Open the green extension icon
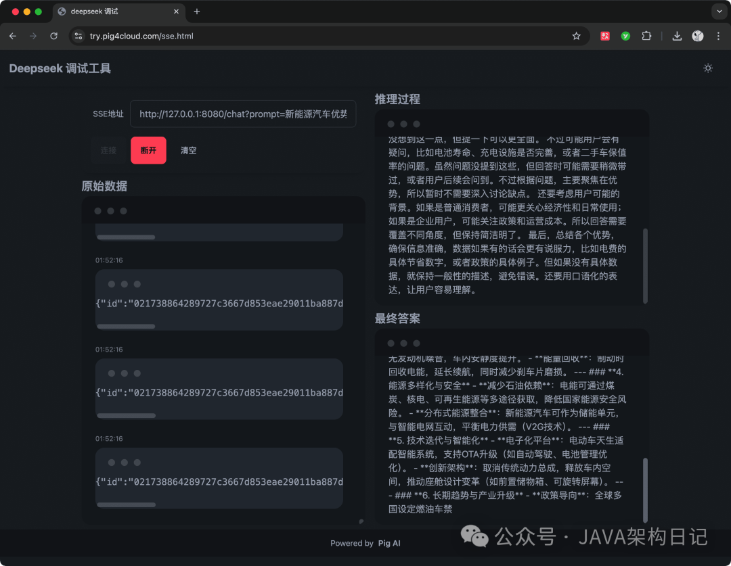 (625, 36)
